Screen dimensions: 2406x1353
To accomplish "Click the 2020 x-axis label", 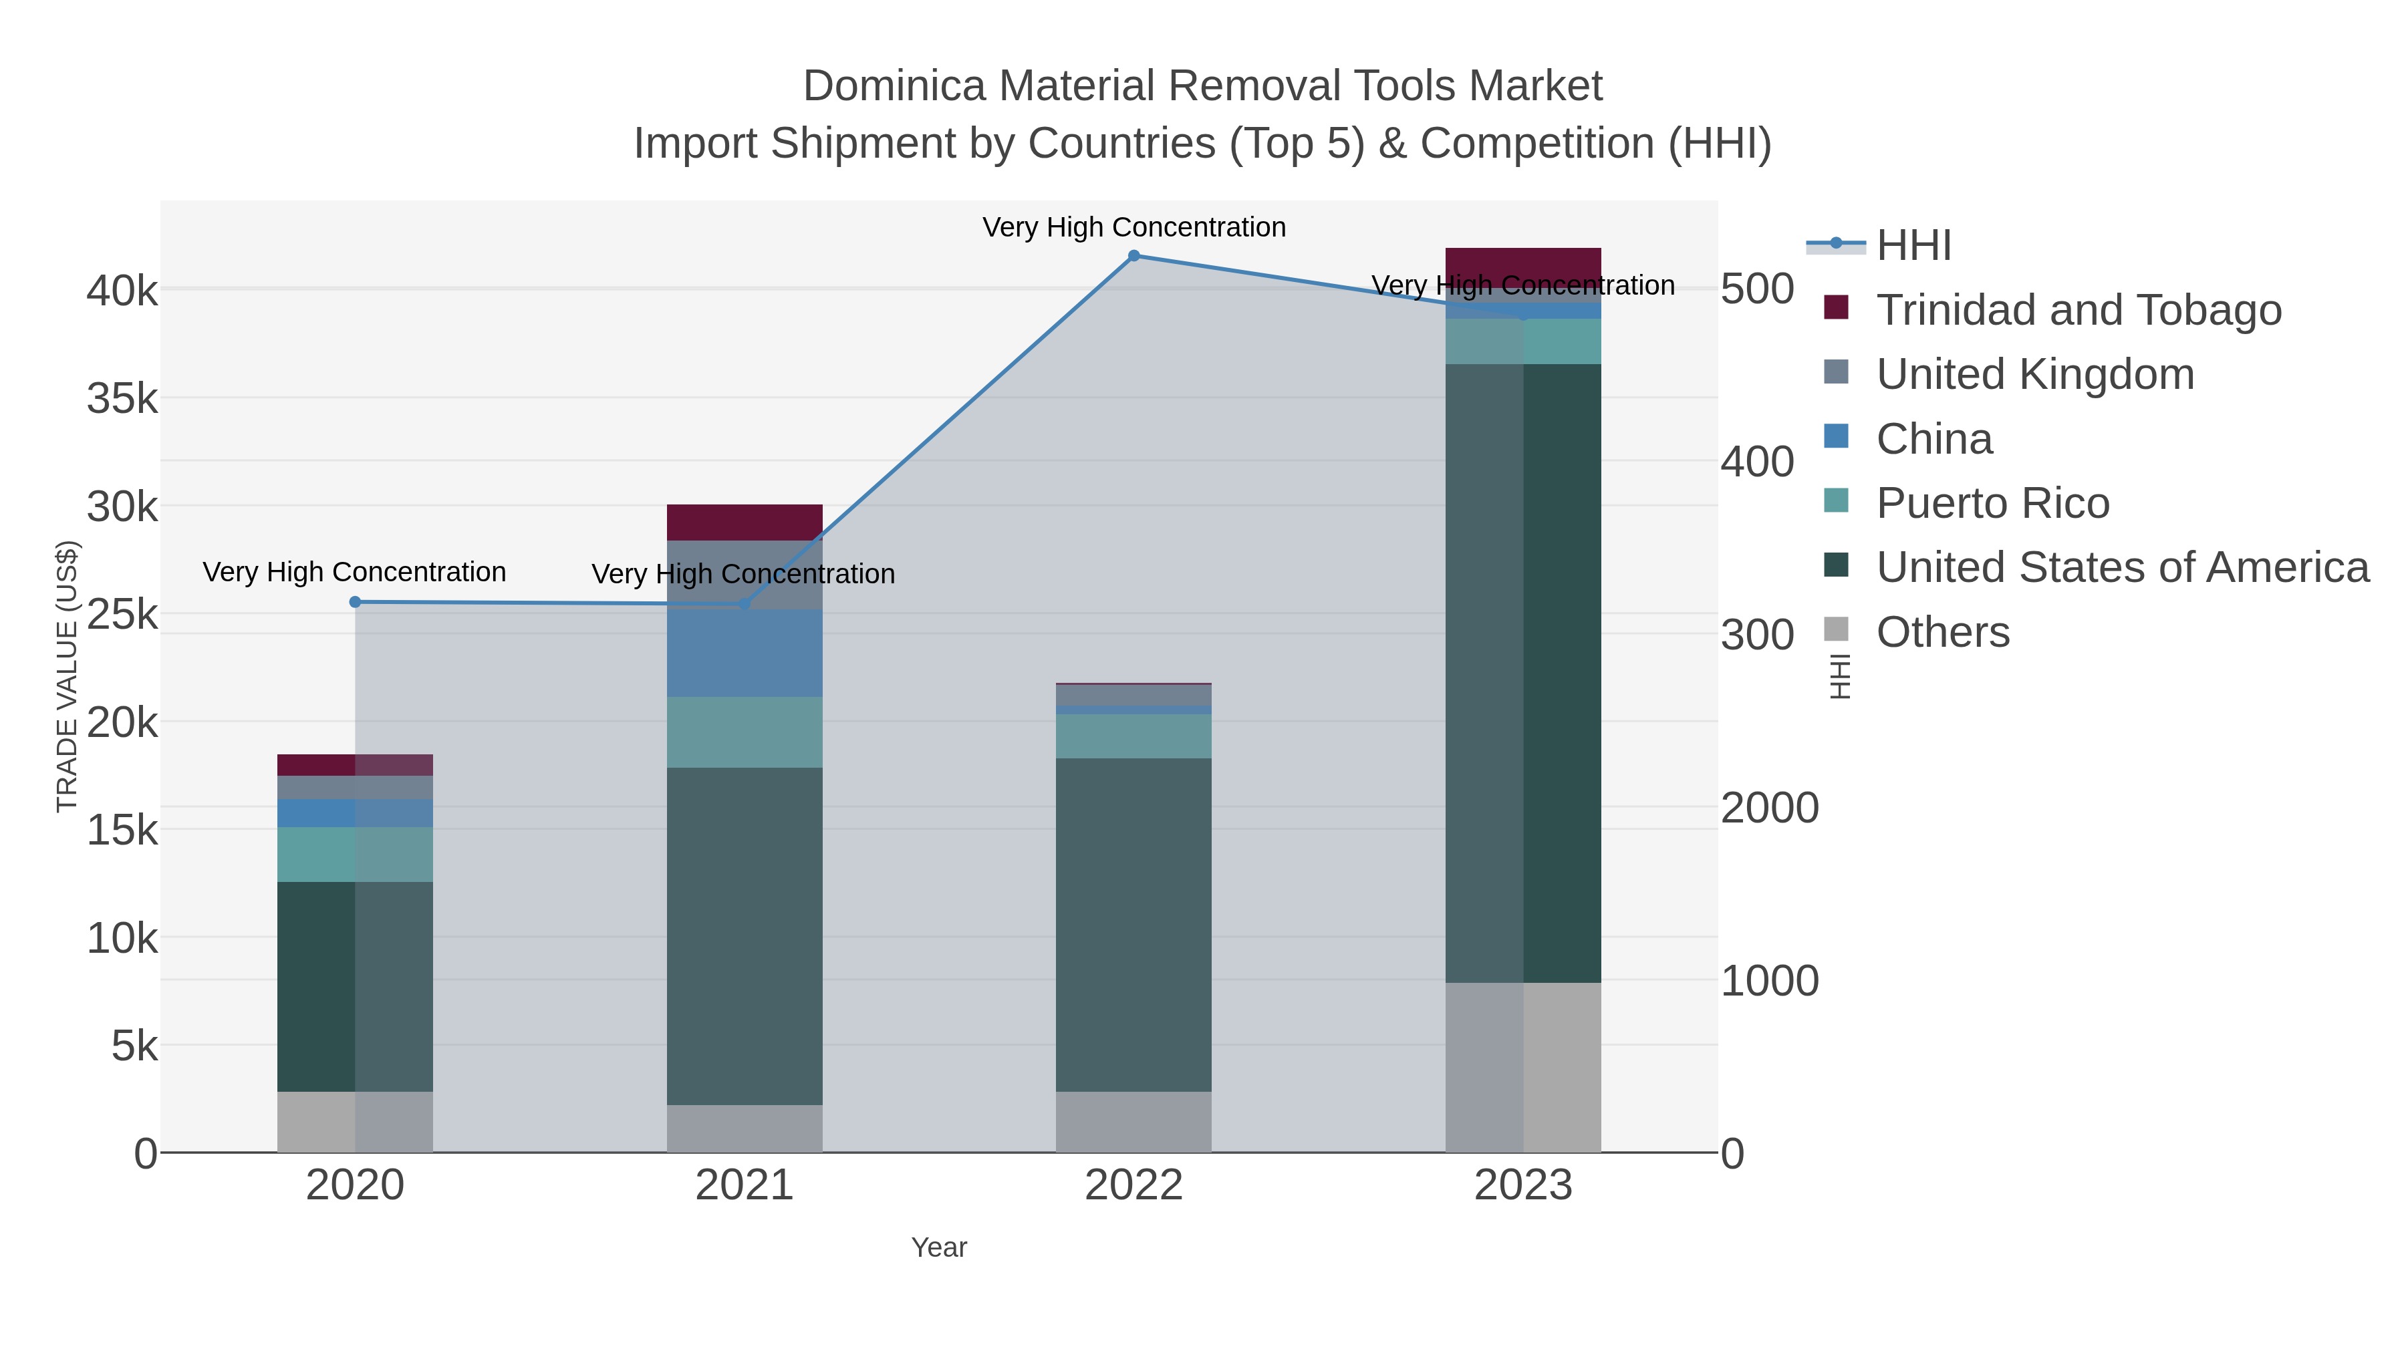I will (x=355, y=1186).
